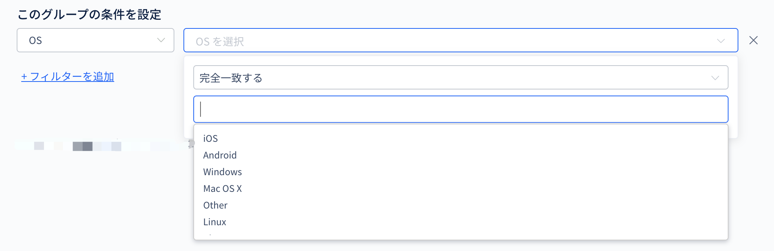Click the 'OS を選択' placeholder text
774x251 pixels.
220,41
